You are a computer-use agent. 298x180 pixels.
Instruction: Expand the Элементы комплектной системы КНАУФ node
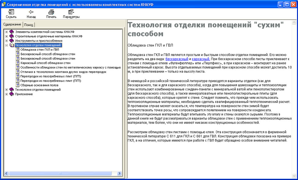click(x=6, y=32)
